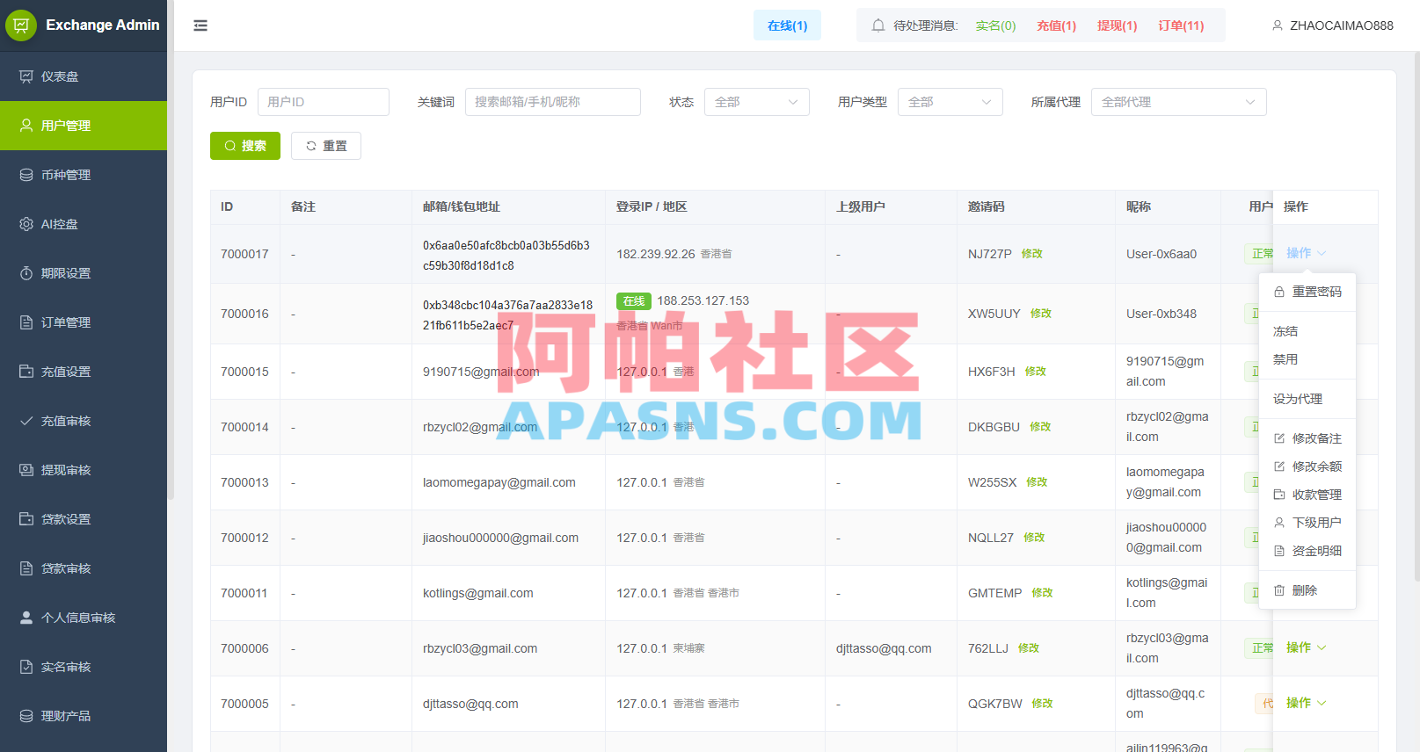
Task: Click 修改 next to invite code HX6F3H
Action: (x=1036, y=372)
